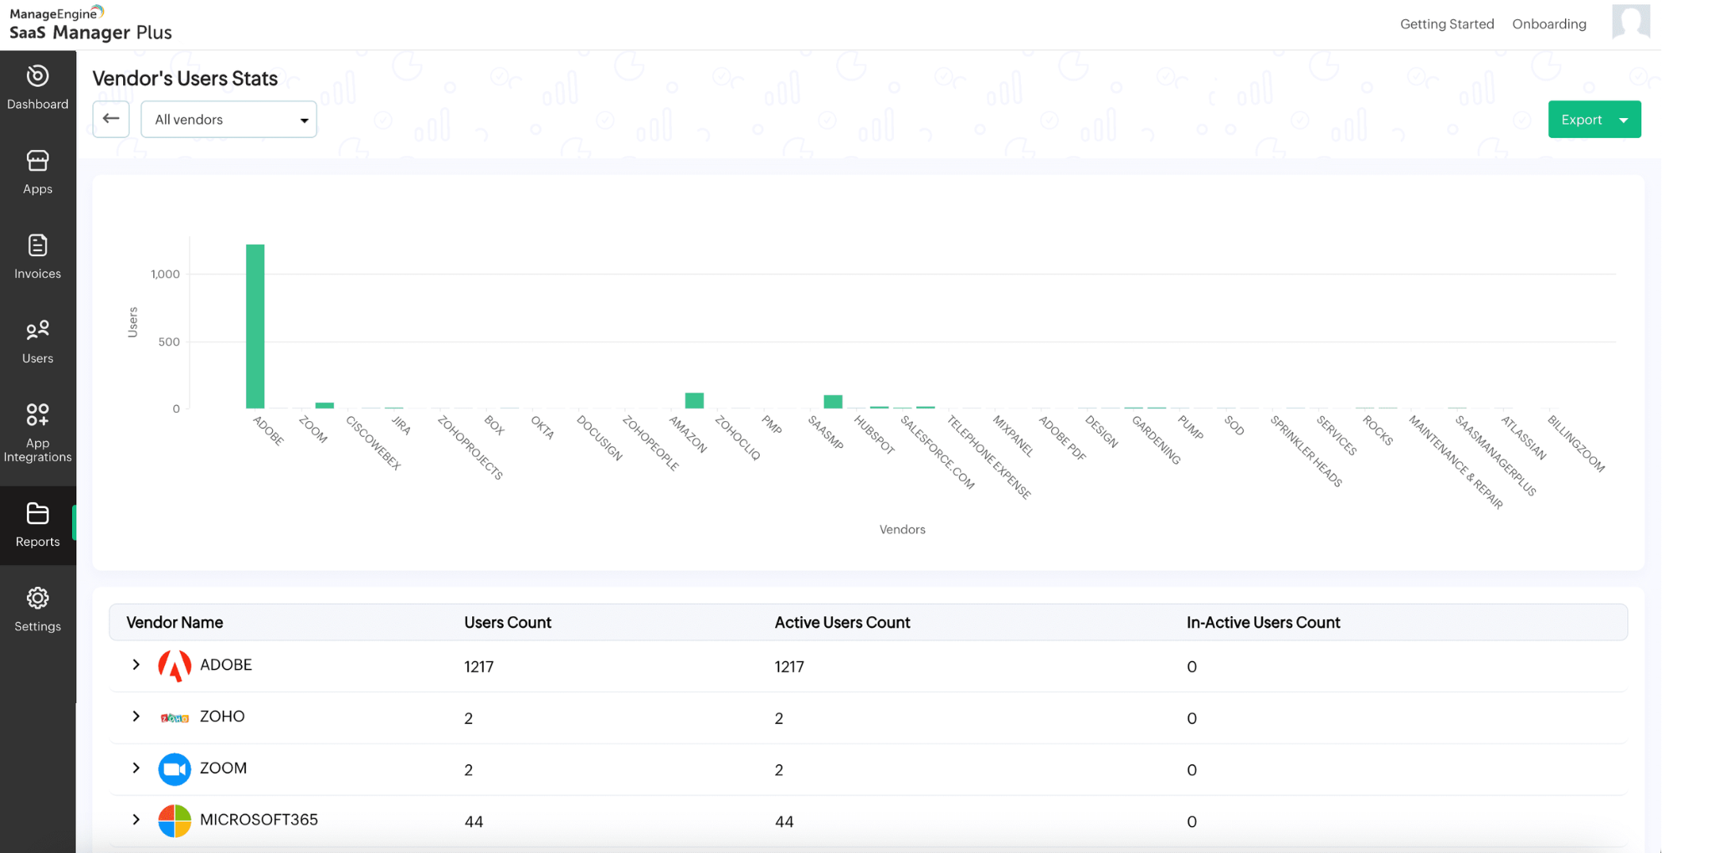Expand the ZOHO vendor row

(136, 717)
